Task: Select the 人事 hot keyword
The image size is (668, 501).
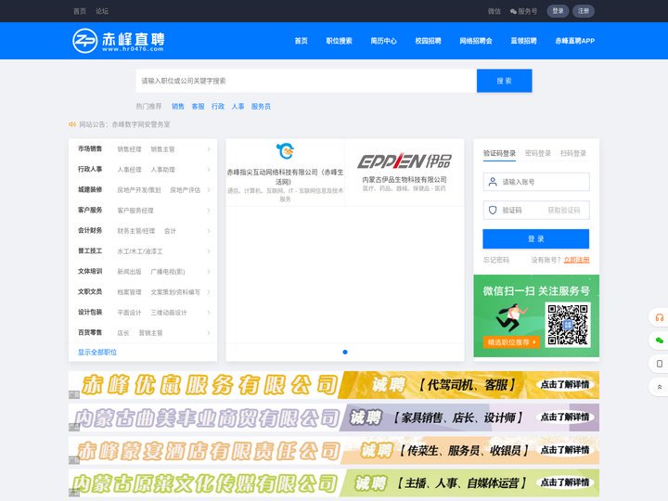Action: point(238,107)
